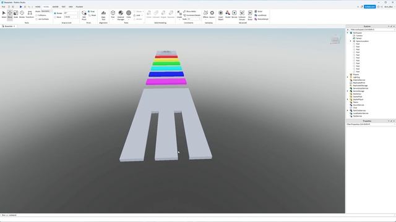Click the Rotate snap degrees field

(70, 13)
